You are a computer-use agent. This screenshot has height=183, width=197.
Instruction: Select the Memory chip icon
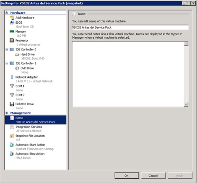tap(12, 32)
